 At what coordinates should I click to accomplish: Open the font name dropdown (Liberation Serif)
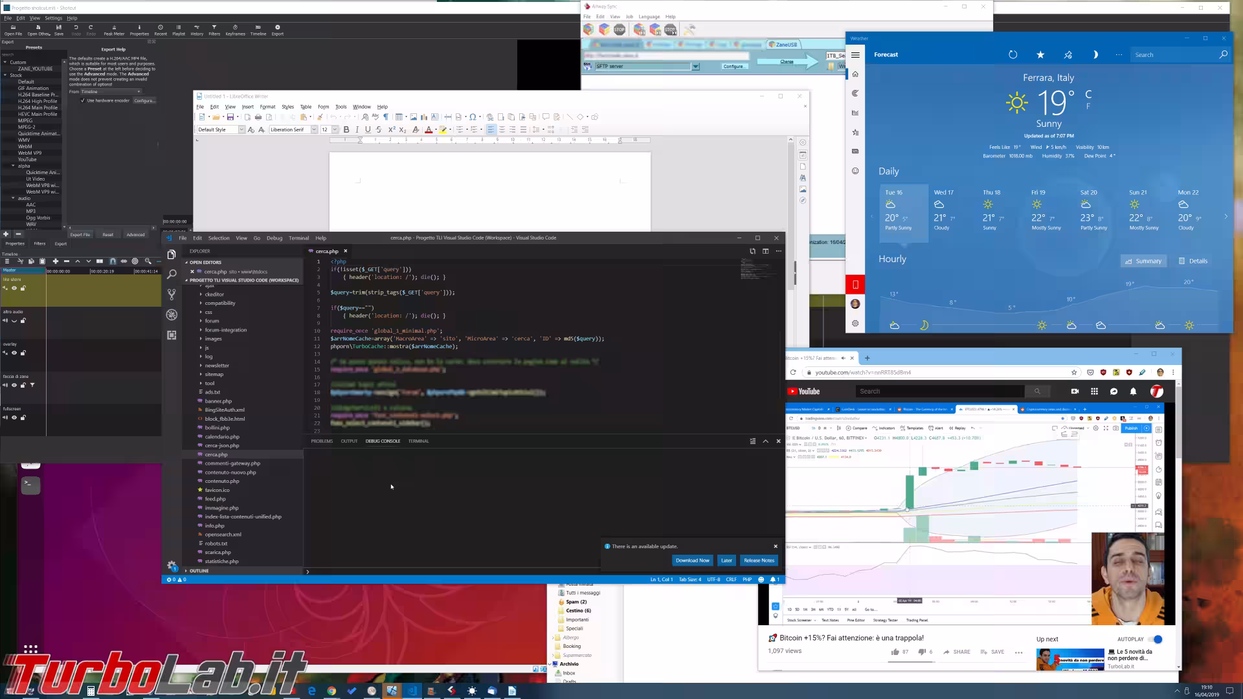pyautogui.click(x=314, y=129)
